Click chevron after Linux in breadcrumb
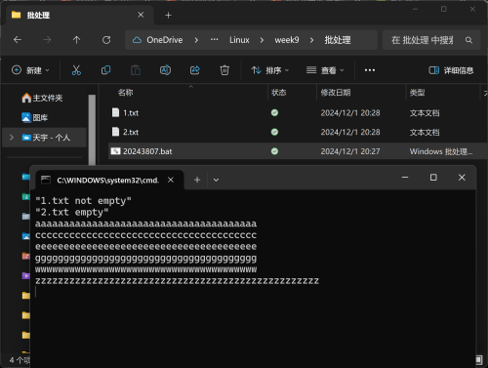The width and height of the screenshot is (488, 368). coord(262,40)
